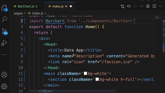This screenshot has width=165, height=93.
Task: Click line number 2 in gutter
Action: coord(22,21)
